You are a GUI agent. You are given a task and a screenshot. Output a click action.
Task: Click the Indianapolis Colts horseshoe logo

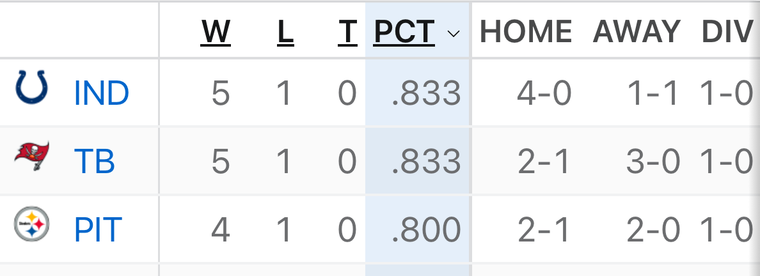(31, 88)
